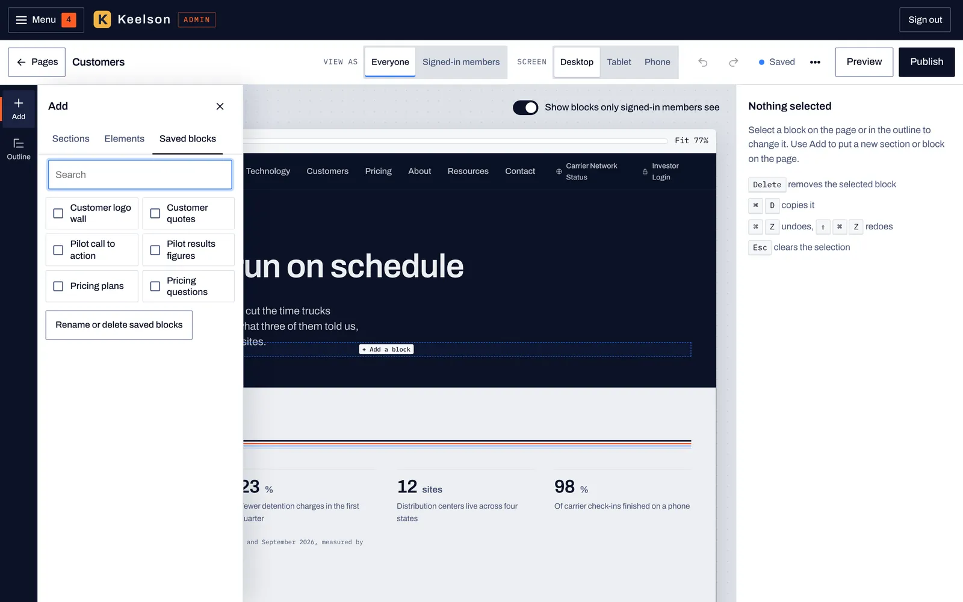Check the Pilot results figures block
This screenshot has height=602, width=963.
188,250
